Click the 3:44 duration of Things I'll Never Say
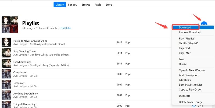Image resolution: width=215 pixels, height=108 pixels. 200,106
